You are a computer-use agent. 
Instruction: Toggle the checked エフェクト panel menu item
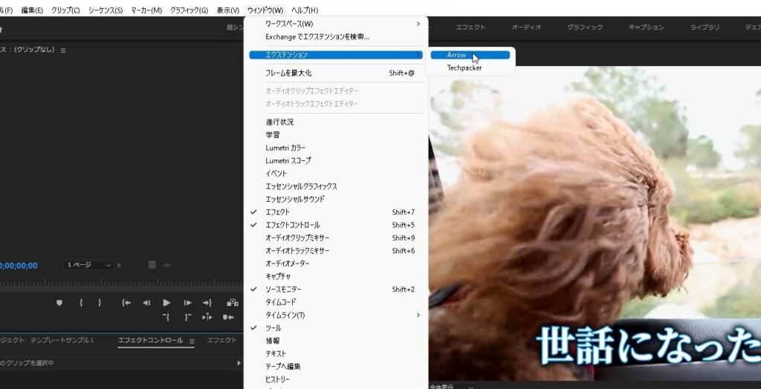pyautogui.click(x=278, y=212)
